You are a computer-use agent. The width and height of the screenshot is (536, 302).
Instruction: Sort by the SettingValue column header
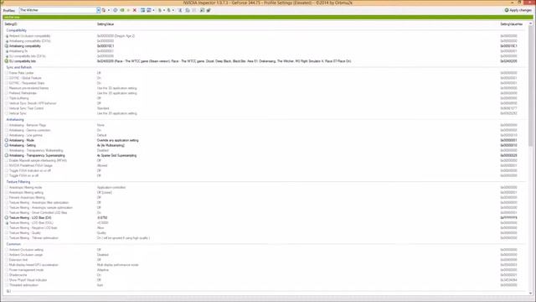[x=106, y=24]
